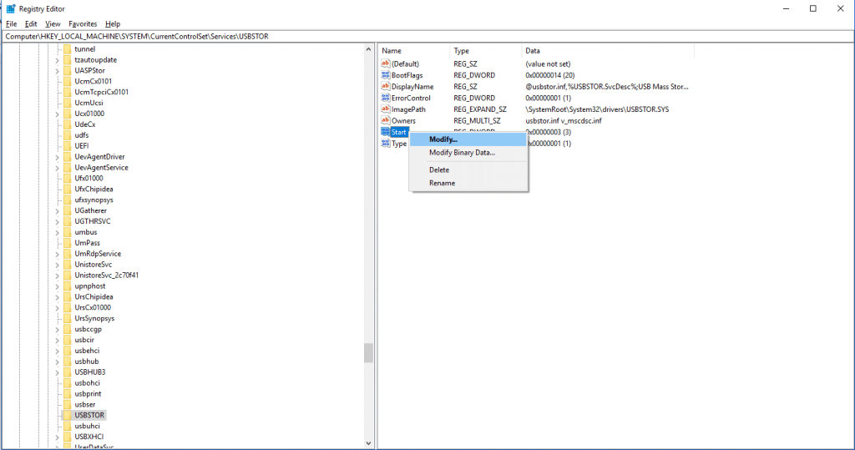Click the DisplayName string value icon
Screen dimensions: 855x450
[386, 87]
